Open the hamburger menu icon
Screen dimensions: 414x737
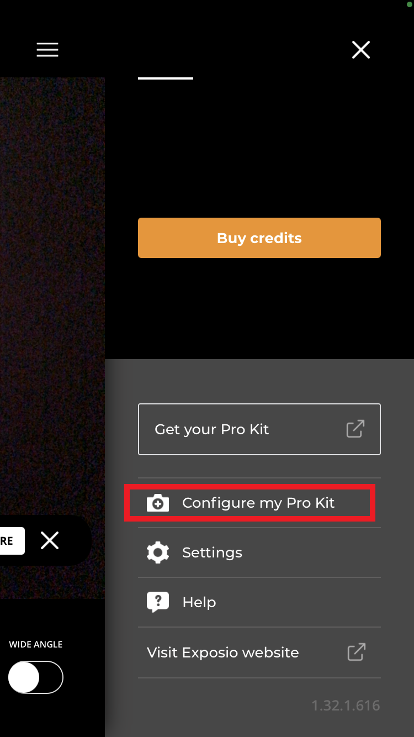[x=47, y=50]
